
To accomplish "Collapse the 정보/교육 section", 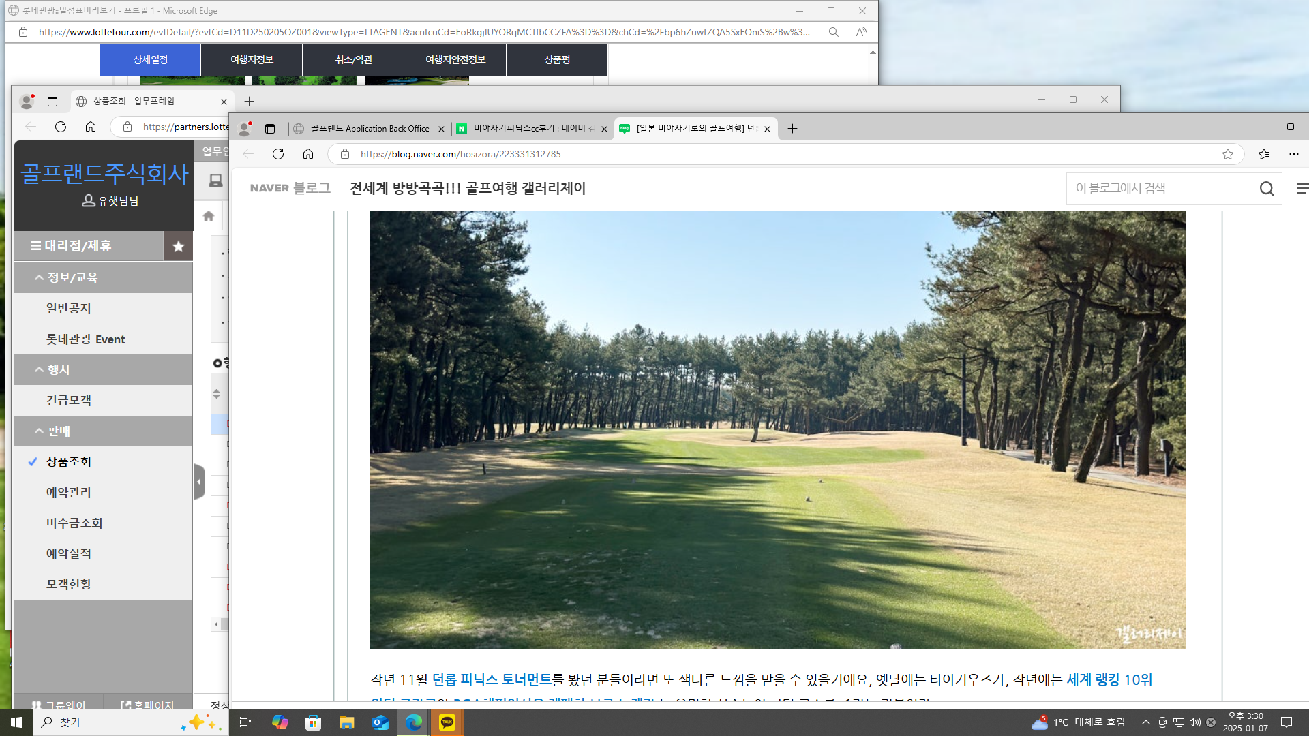I will (104, 277).
